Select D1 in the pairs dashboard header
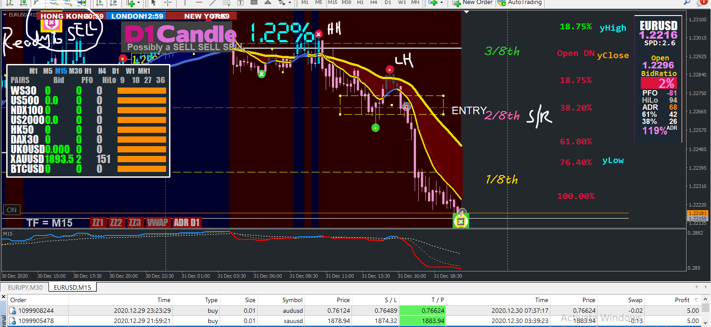The image size is (711, 327). [x=116, y=71]
